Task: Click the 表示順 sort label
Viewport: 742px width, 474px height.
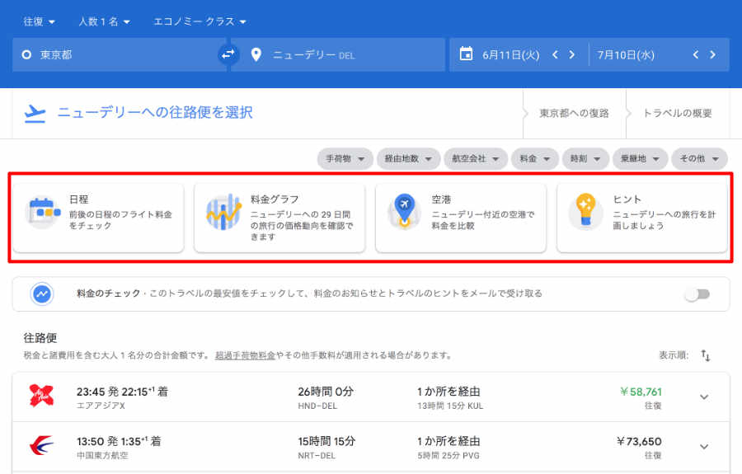Action: pos(674,355)
